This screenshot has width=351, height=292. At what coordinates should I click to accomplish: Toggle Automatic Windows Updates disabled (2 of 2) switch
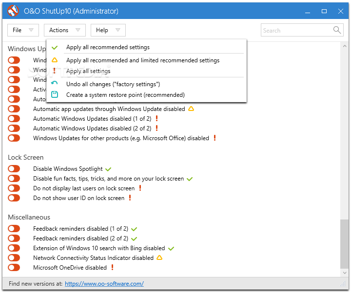pyautogui.click(x=14, y=128)
